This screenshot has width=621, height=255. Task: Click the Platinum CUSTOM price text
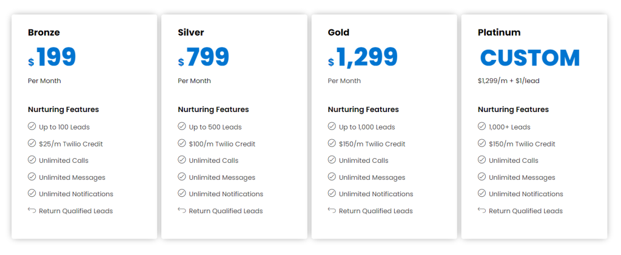coord(530,58)
